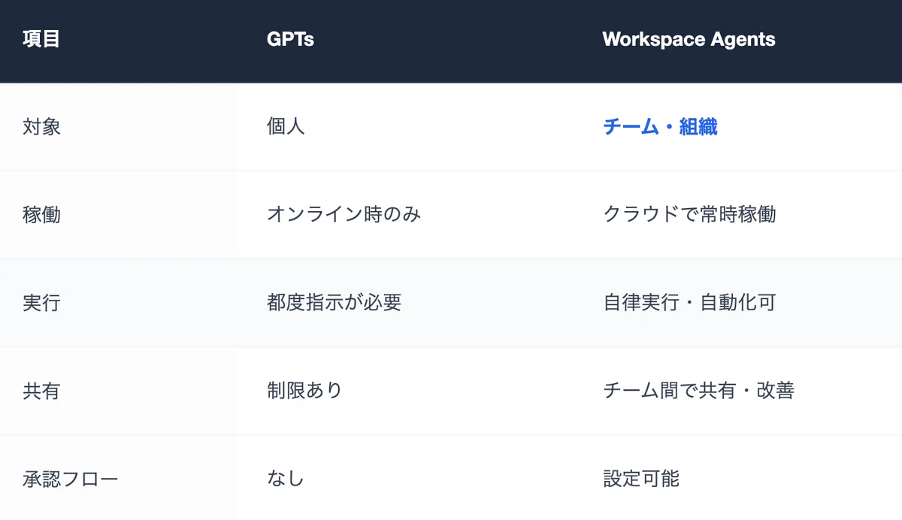Screen dimensions: 902x520
Task: Click the 都度指示が必要 cell
Action: click(334, 303)
